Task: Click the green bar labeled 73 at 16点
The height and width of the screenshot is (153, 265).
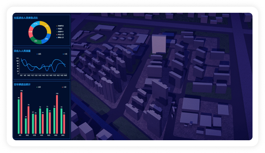Action: tap(47, 121)
